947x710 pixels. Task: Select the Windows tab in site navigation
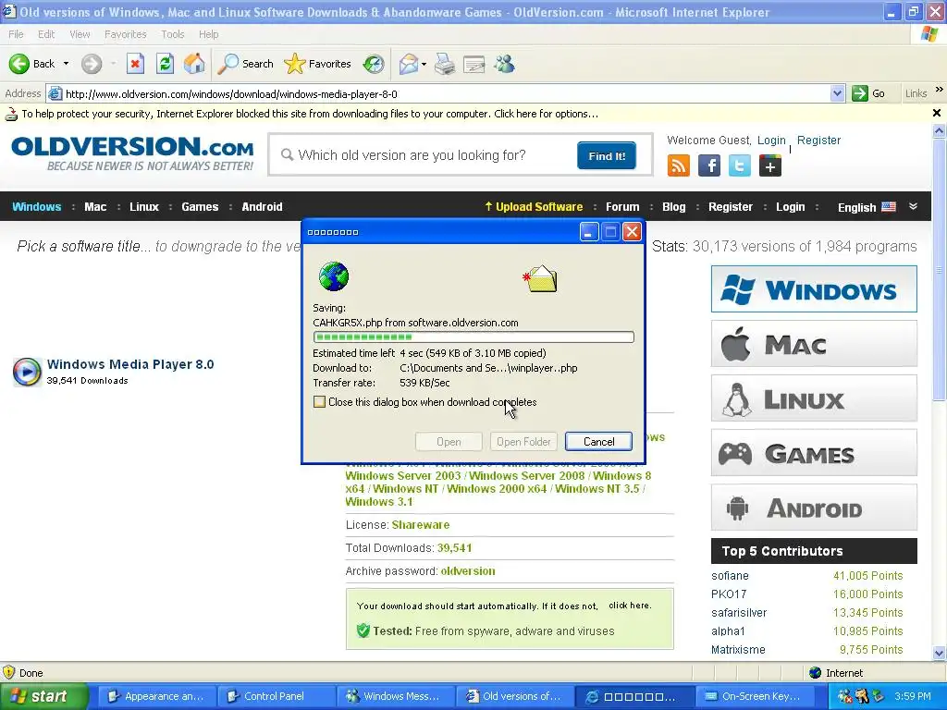pyautogui.click(x=37, y=206)
